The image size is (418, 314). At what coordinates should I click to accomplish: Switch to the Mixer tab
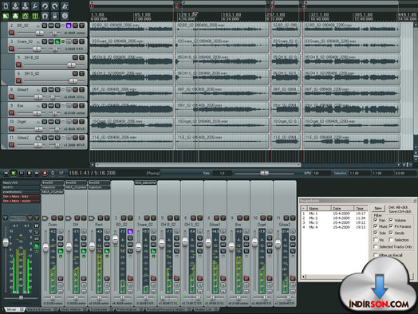pos(14,309)
